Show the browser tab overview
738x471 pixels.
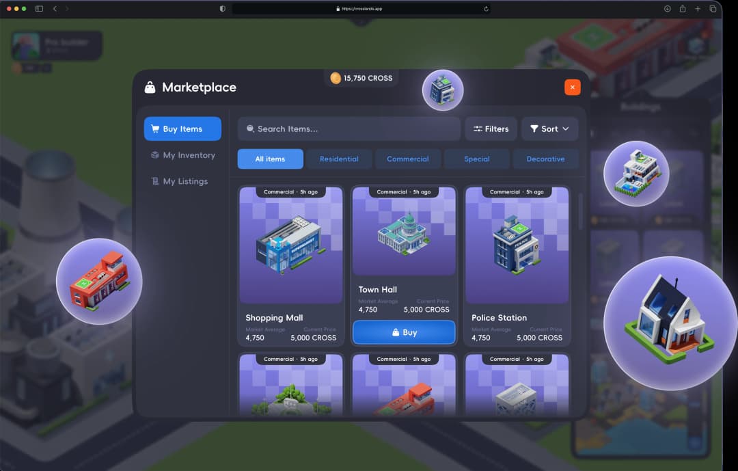713,8
